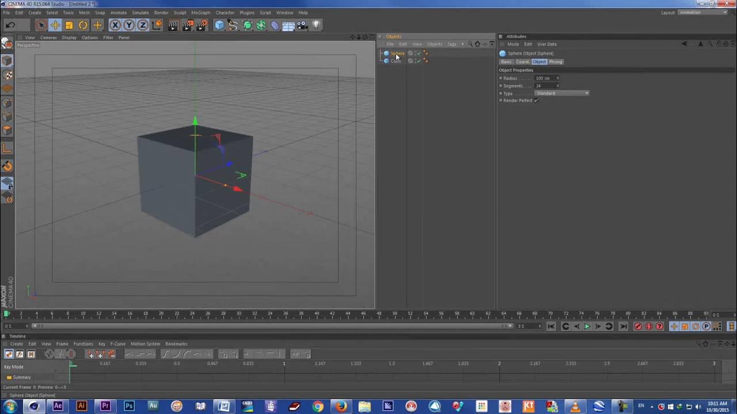Screen dimensions: 737x414
Task: Open After Effects from taskbar
Action: coord(58,406)
